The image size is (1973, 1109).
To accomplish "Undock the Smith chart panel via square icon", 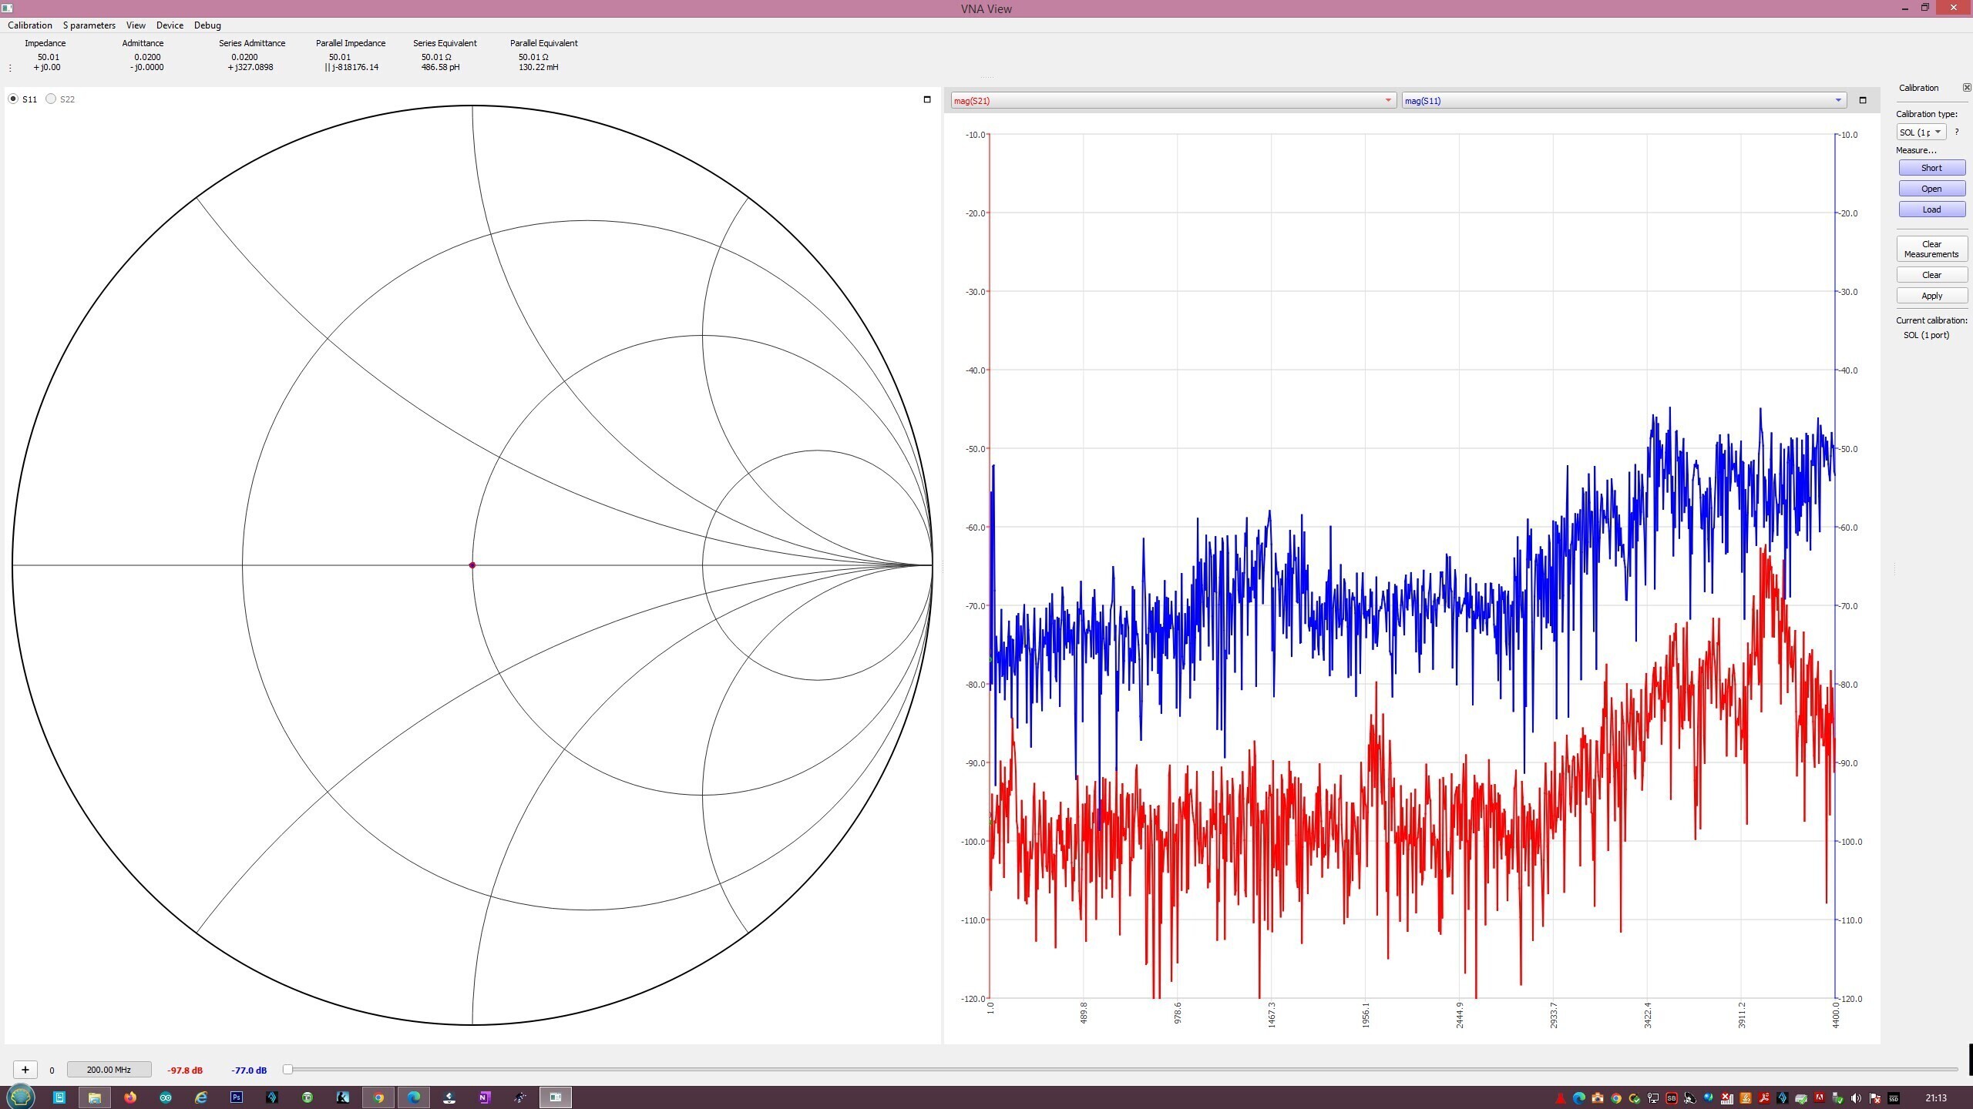I will (x=927, y=99).
